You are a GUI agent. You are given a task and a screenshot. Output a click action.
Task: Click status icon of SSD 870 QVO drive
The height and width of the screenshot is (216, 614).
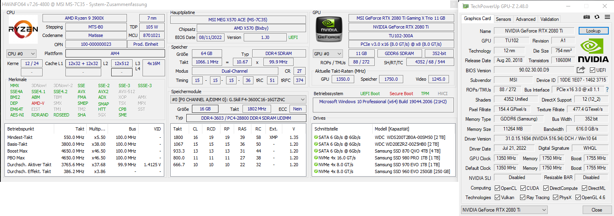coord(316,151)
